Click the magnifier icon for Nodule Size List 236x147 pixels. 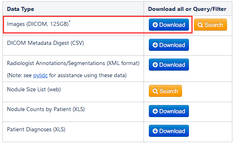tap(155, 91)
